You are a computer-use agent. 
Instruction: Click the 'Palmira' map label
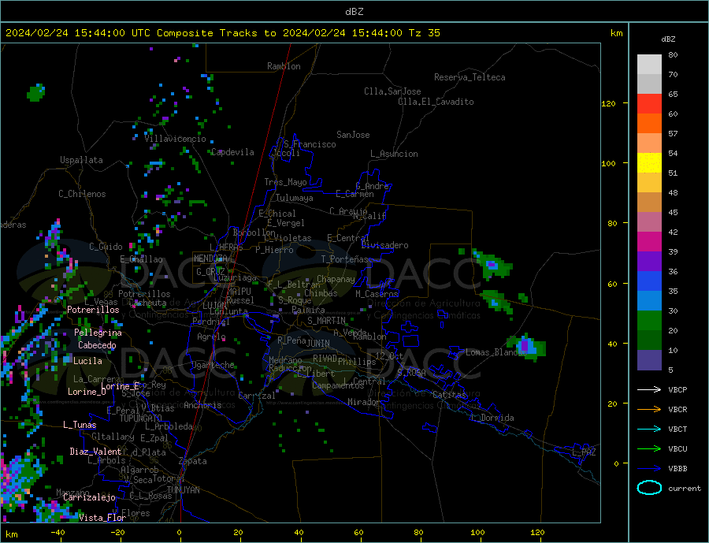308,310
